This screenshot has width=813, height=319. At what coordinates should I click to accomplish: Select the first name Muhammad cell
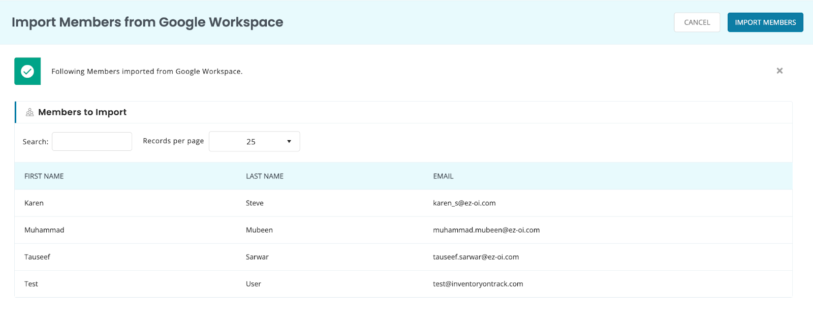tap(44, 230)
